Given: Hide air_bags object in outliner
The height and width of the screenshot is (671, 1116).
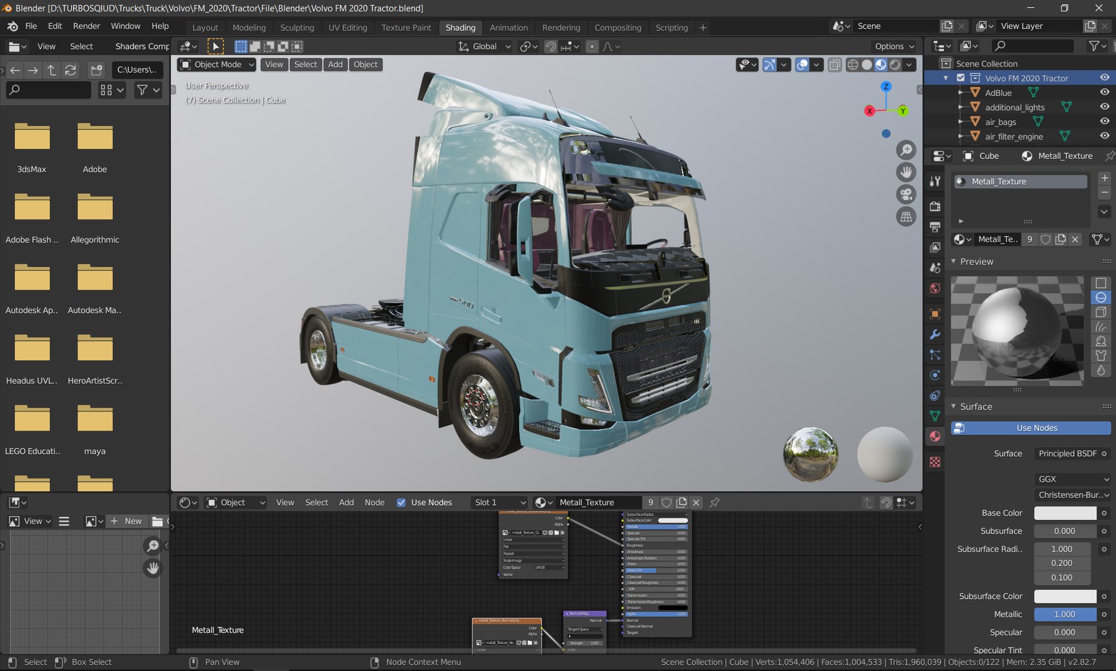Looking at the screenshot, I should click(x=1105, y=122).
